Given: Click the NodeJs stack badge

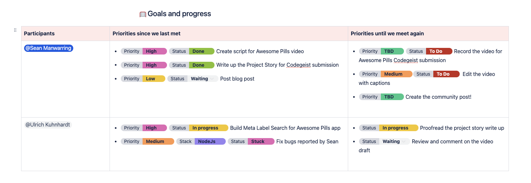Looking at the screenshot, I should pos(210,141).
